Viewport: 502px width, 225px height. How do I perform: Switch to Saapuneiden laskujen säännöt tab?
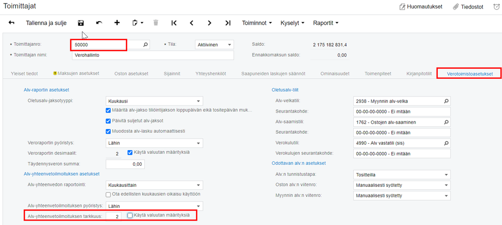pyautogui.click(x=273, y=74)
